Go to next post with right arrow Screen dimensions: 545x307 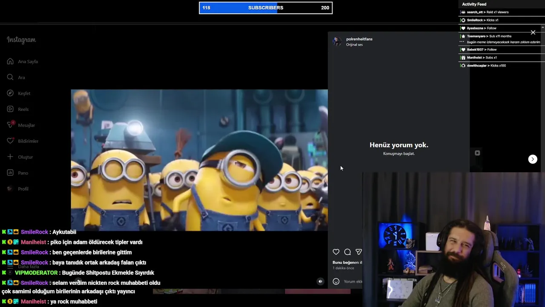point(533,159)
